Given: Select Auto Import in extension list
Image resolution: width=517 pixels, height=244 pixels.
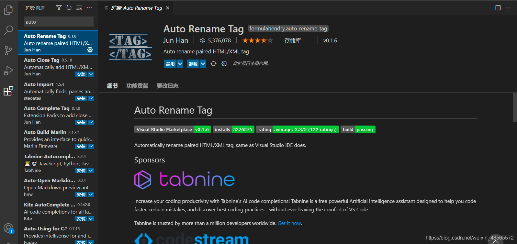Looking at the screenshot, I should point(58,91).
